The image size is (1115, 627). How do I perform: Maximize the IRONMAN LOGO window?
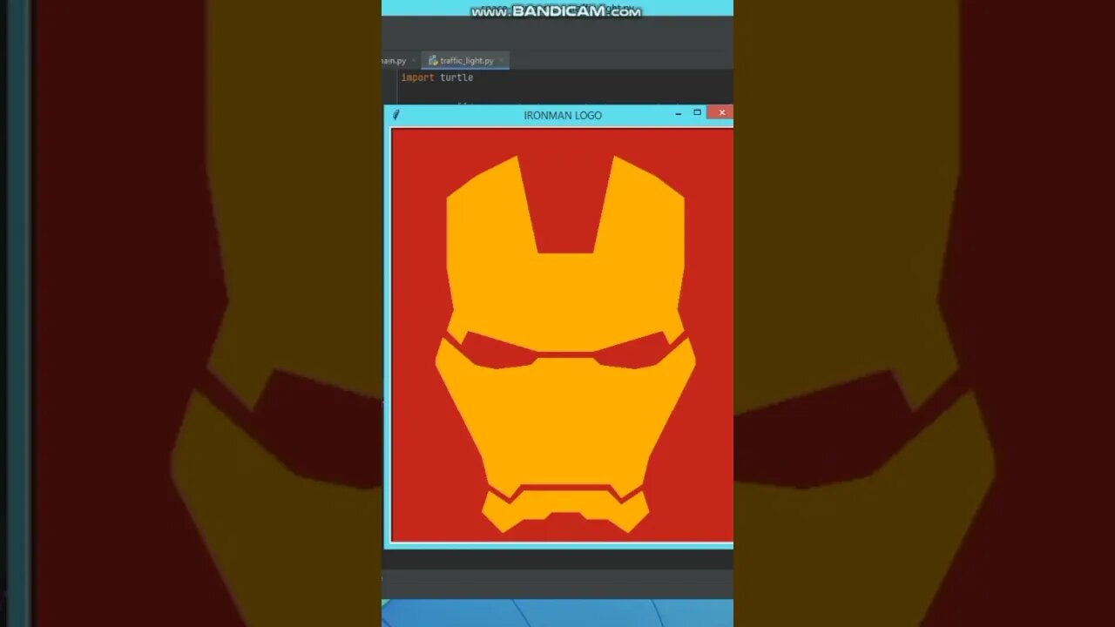point(697,112)
